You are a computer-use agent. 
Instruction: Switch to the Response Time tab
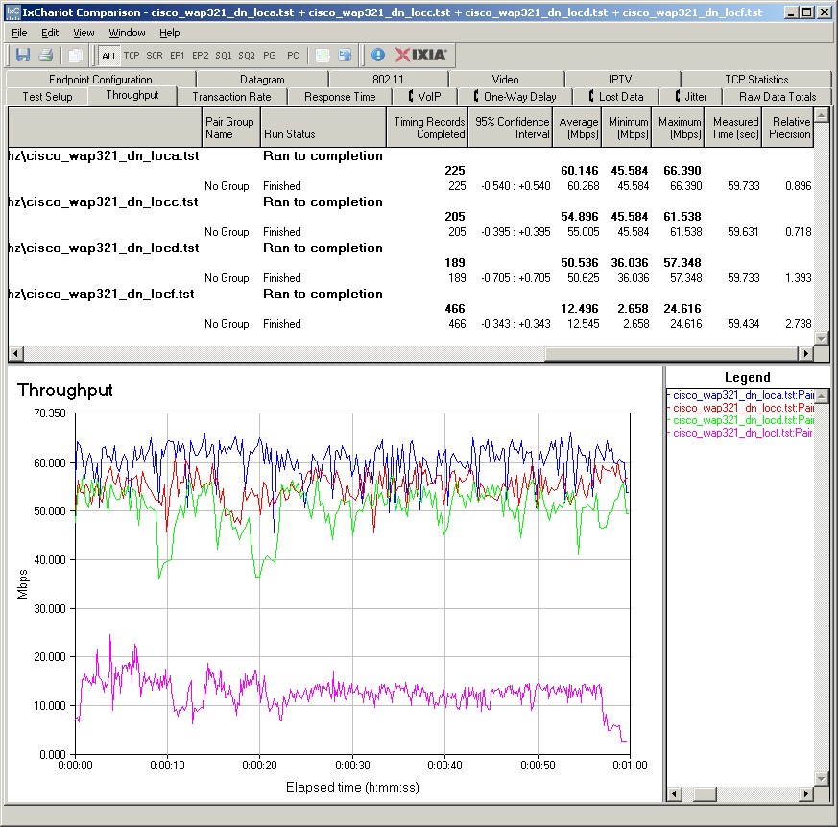[x=340, y=97]
